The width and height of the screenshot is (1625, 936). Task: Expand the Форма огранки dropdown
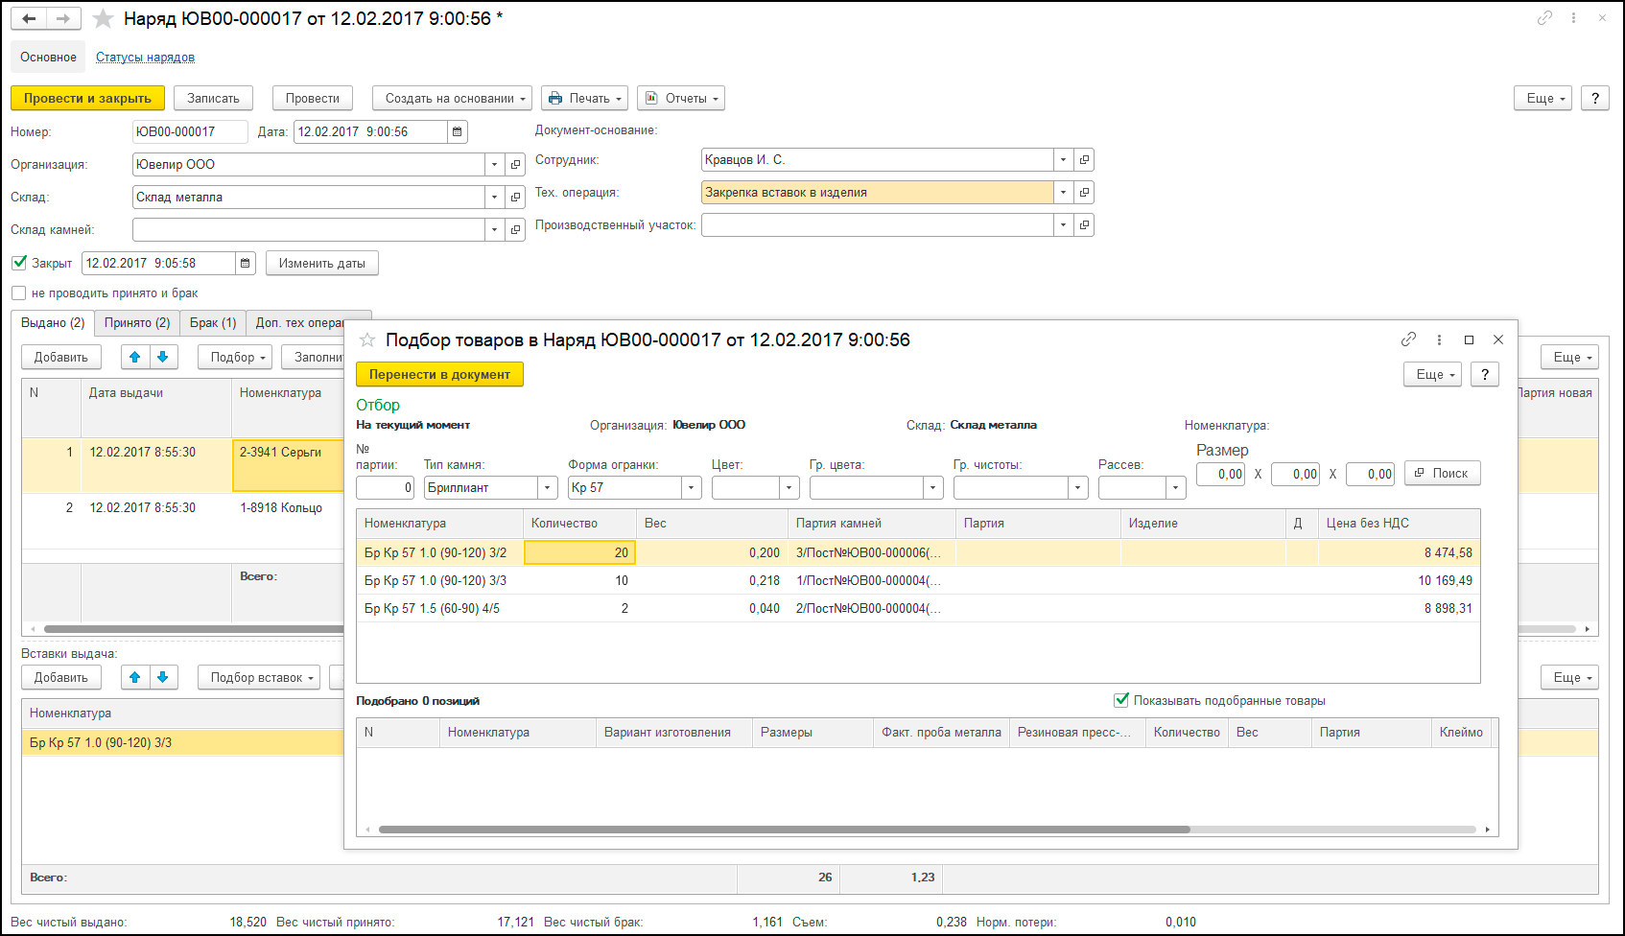(x=692, y=488)
